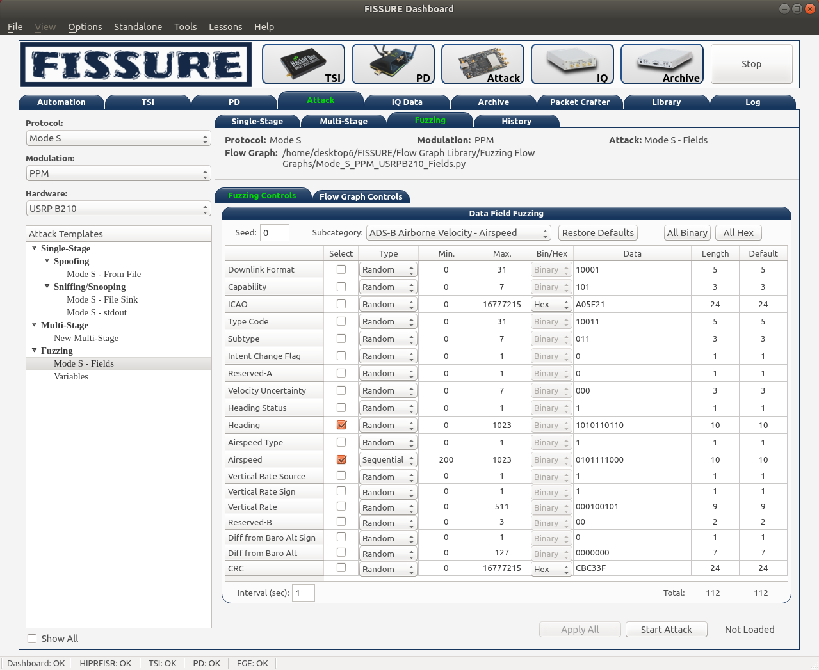Click the CRC data value CBC33F

point(632,568)
